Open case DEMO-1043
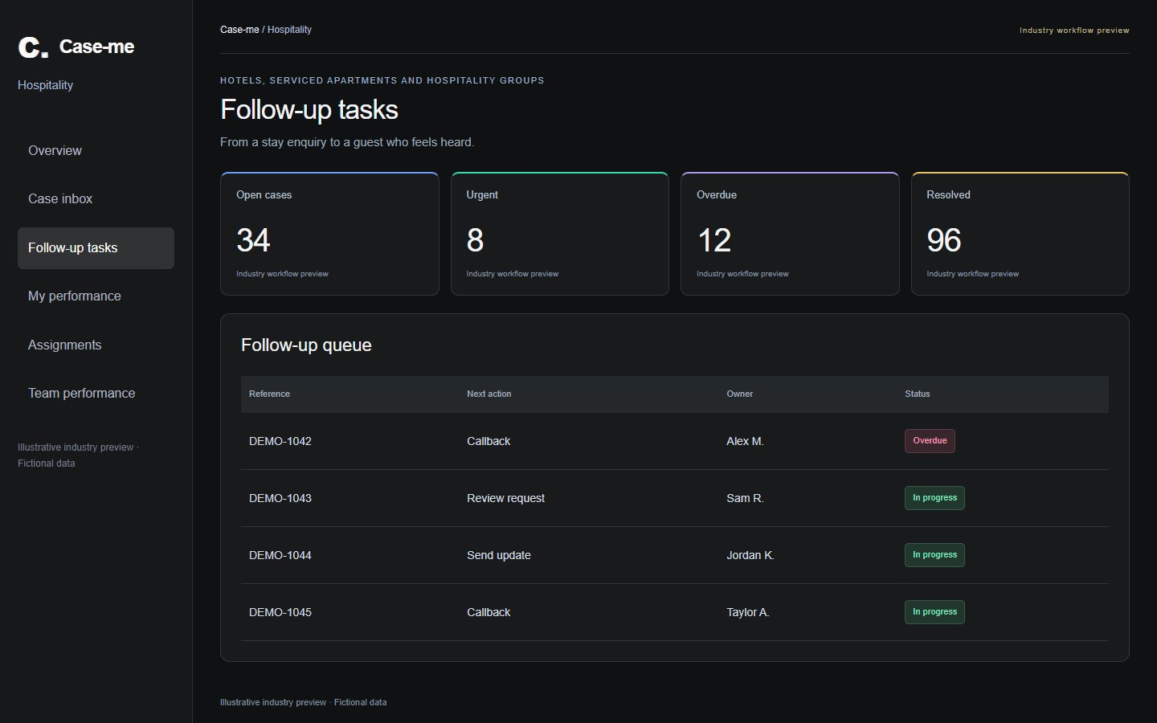Image resolution: width=1157 pixels, height=723 pixels. pyautogui.click(x=280, y=499)
